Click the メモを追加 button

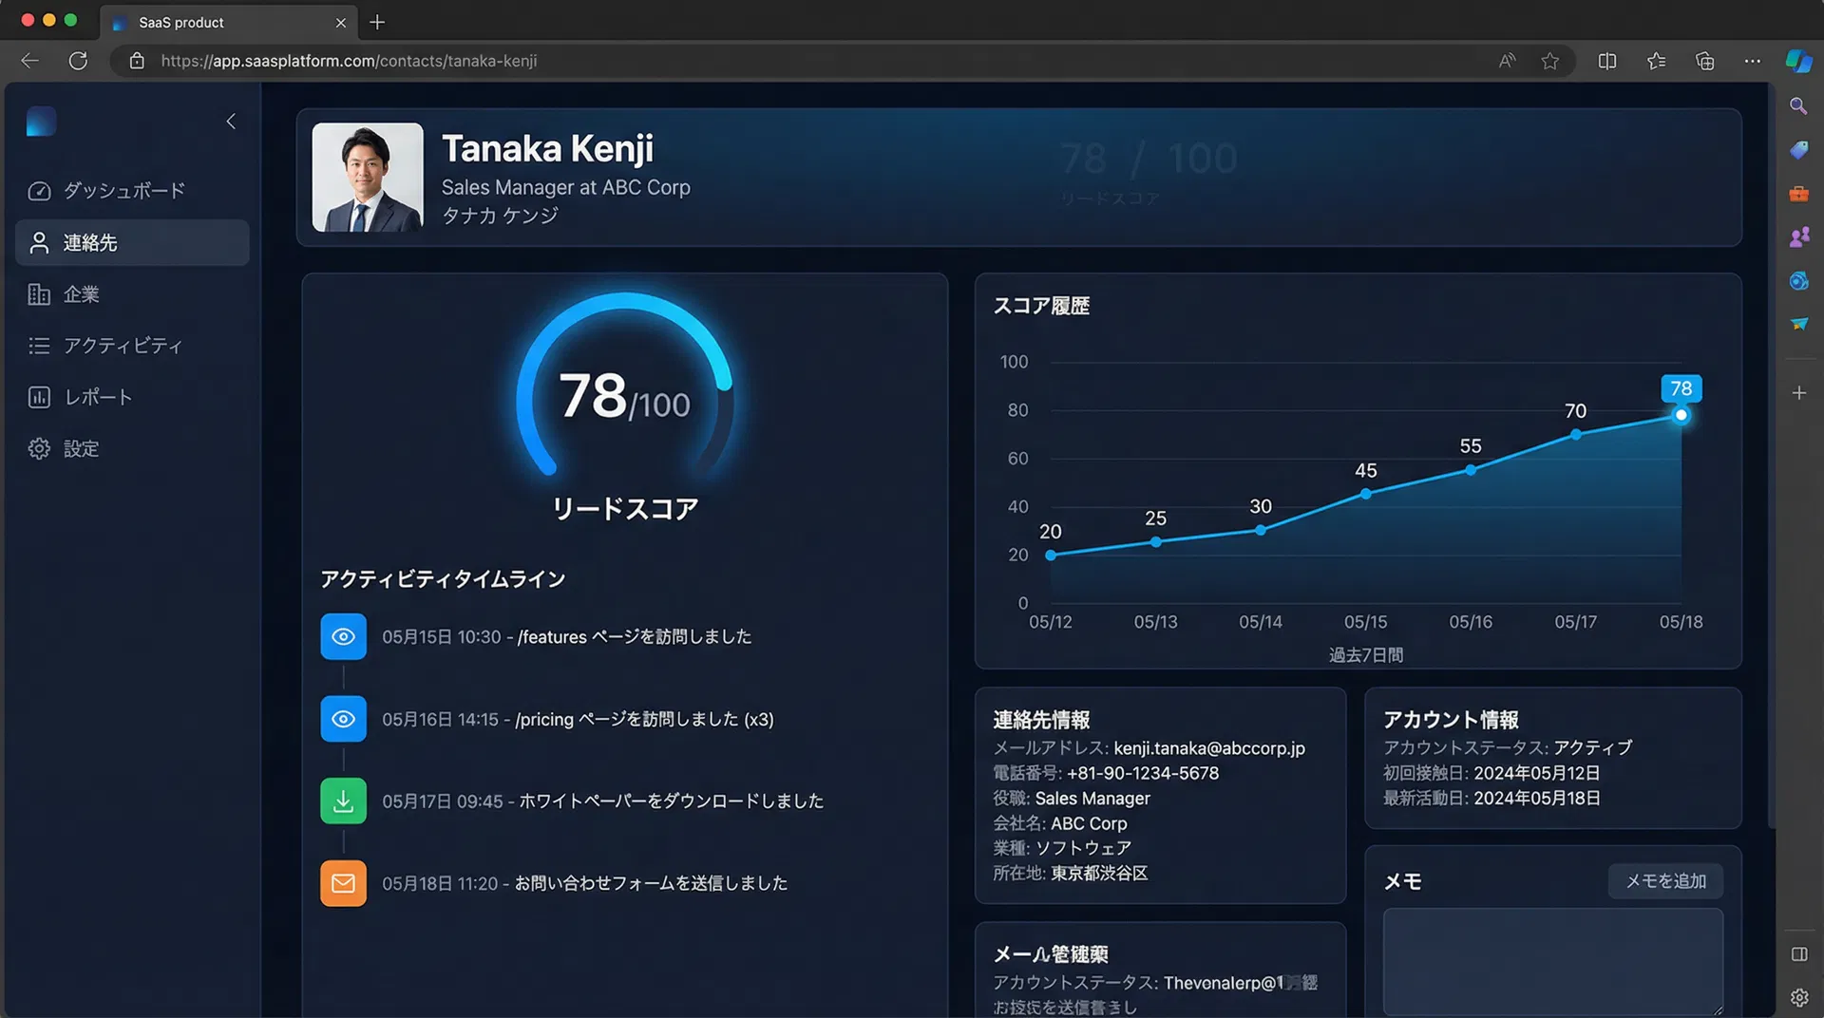pos(1665,881)
